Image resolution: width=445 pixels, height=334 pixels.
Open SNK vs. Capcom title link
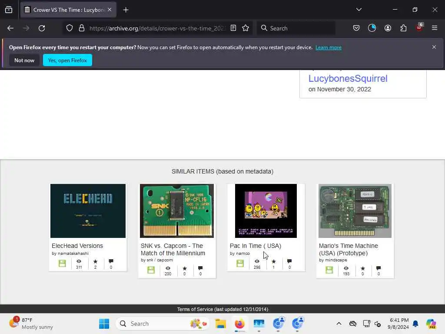coord(173,249)
